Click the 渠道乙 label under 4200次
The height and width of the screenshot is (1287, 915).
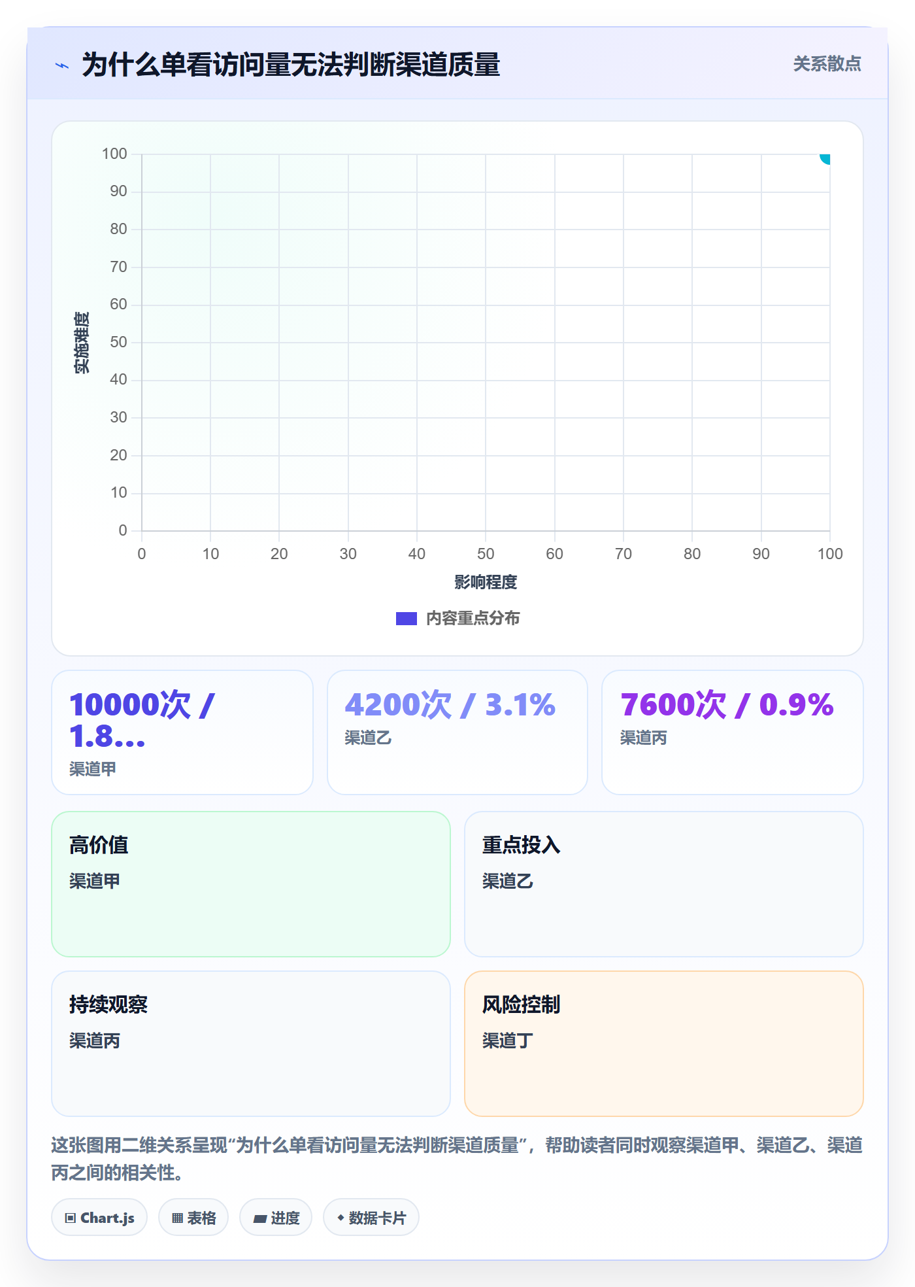(x=368, y=738)
